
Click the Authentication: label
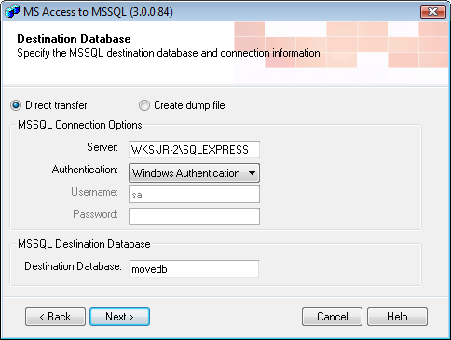85,170
